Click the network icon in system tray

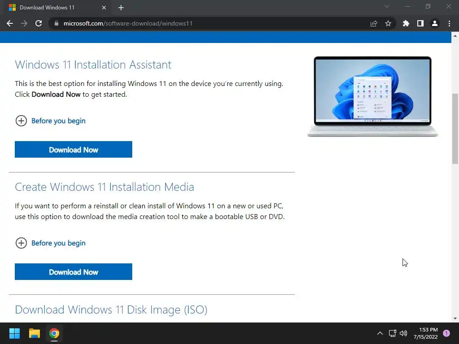392,333
